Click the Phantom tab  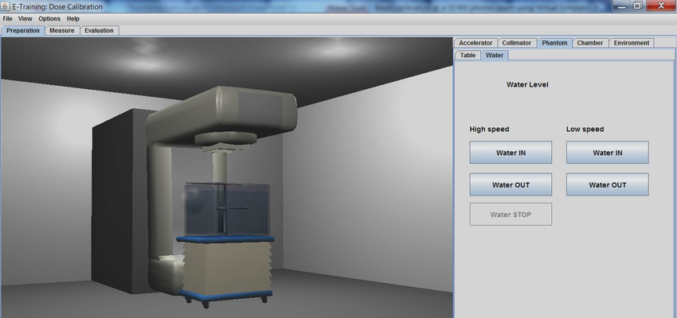(x=554, y=43)
